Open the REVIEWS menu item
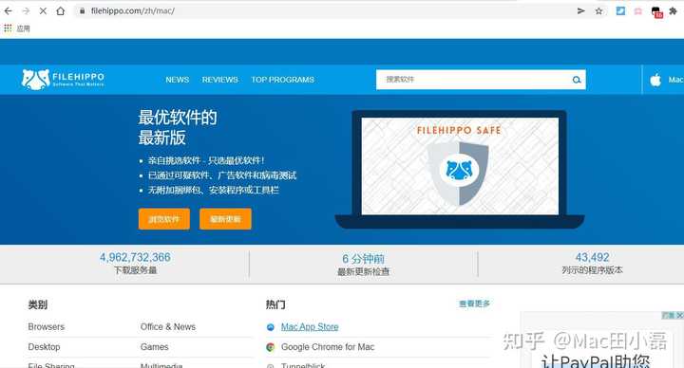Viewport: 684px width, 368px height. point(219,80)
